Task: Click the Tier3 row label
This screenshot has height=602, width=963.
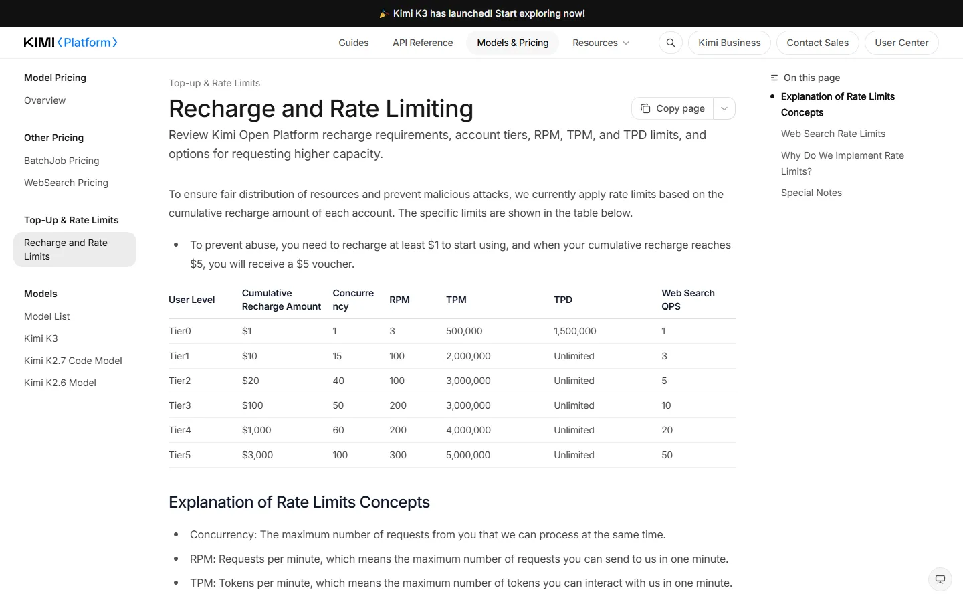Action: coord(180,405)
